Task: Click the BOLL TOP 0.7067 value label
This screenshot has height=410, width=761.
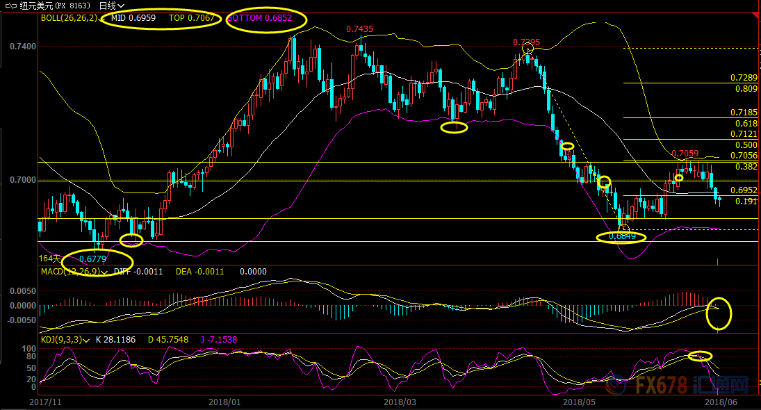Action: point(192,18)
